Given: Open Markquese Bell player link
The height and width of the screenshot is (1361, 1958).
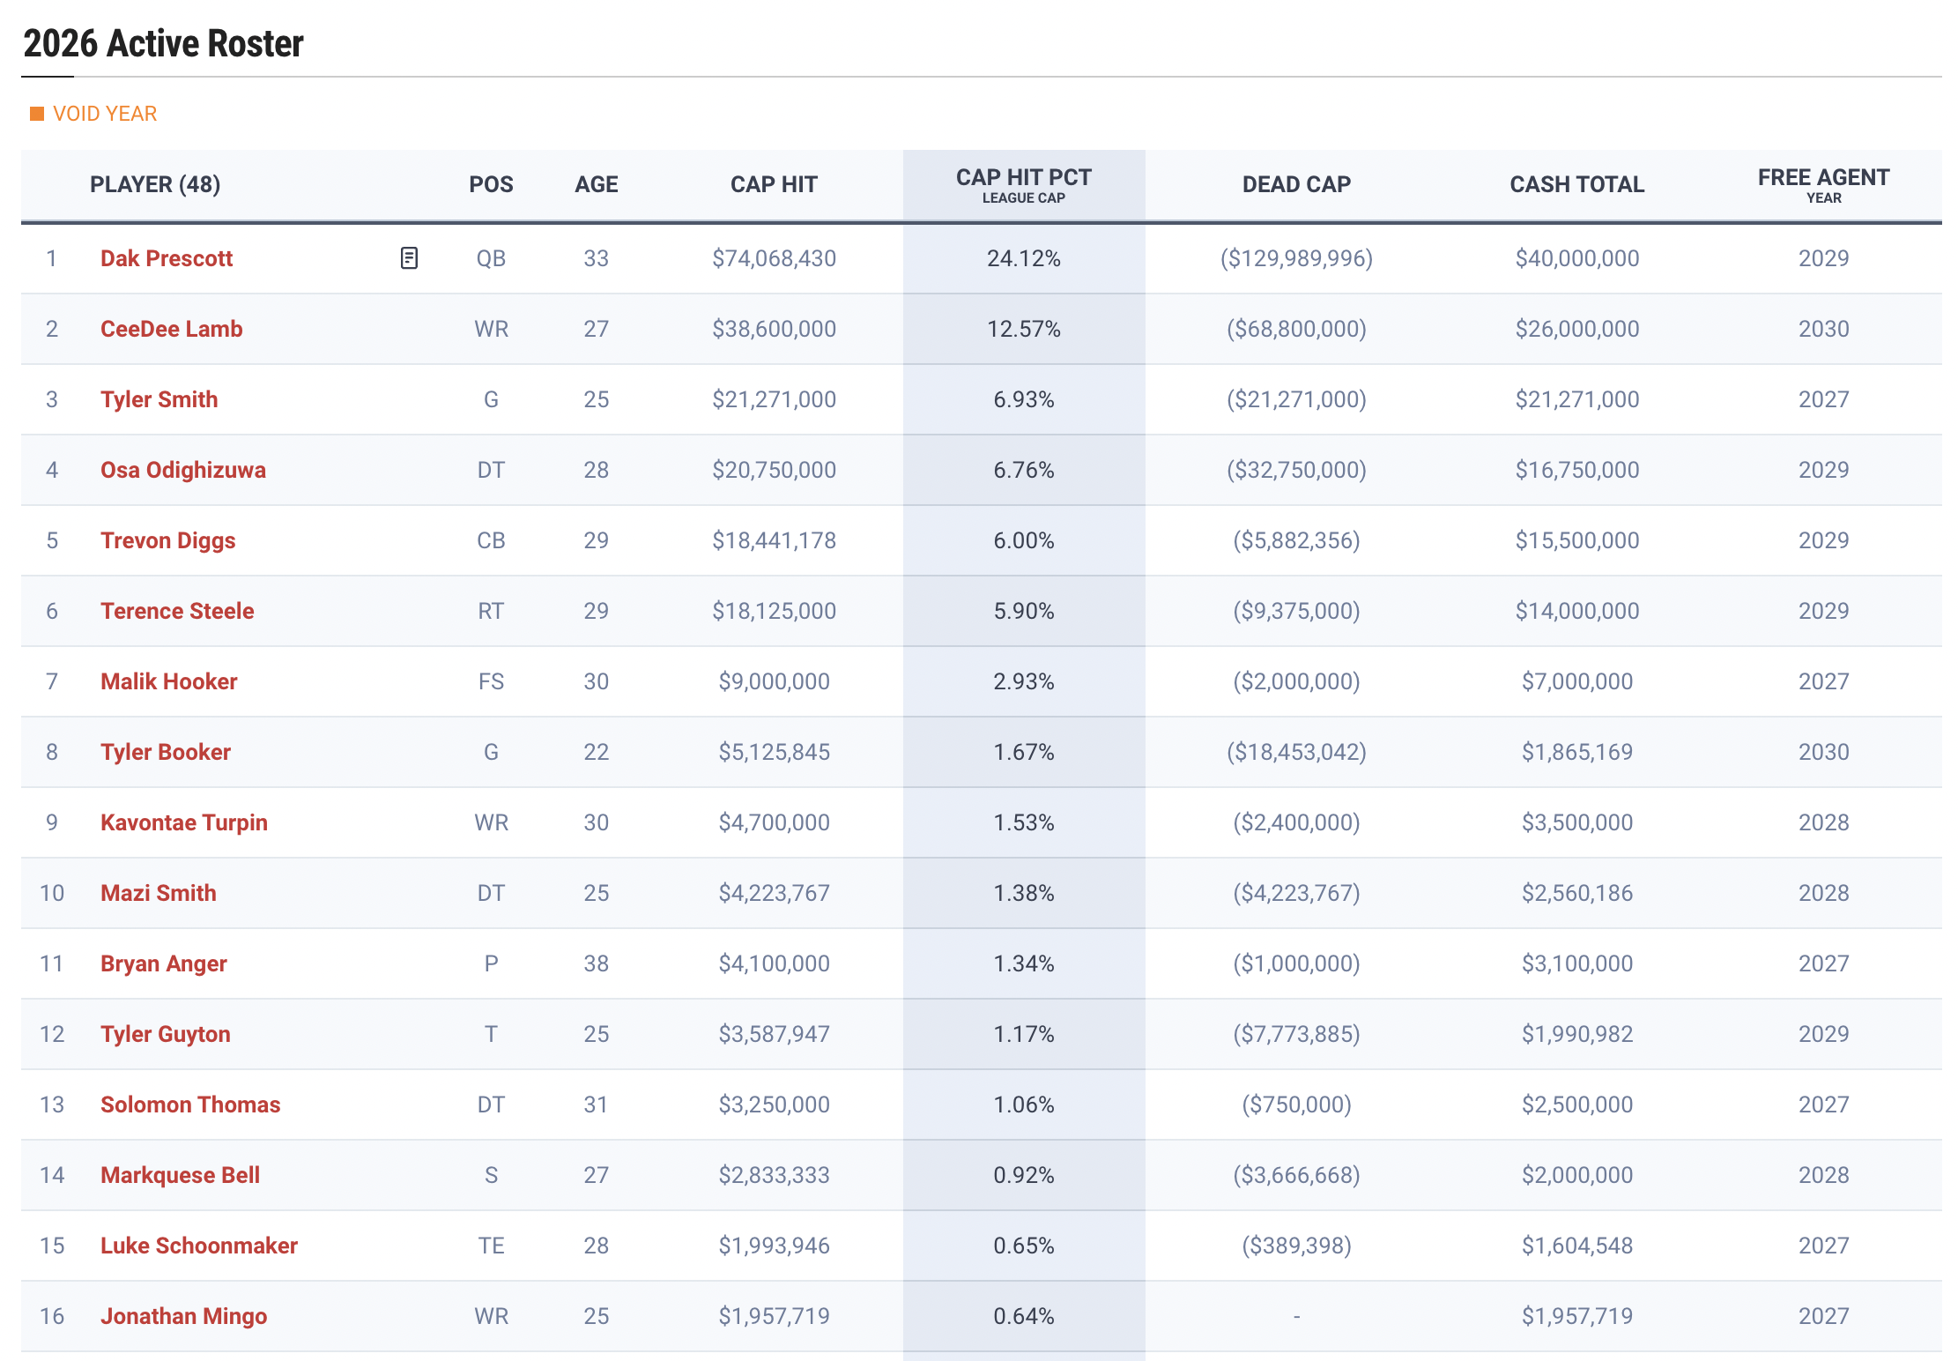Looking at the screenshot, I should coord(181,1175).
